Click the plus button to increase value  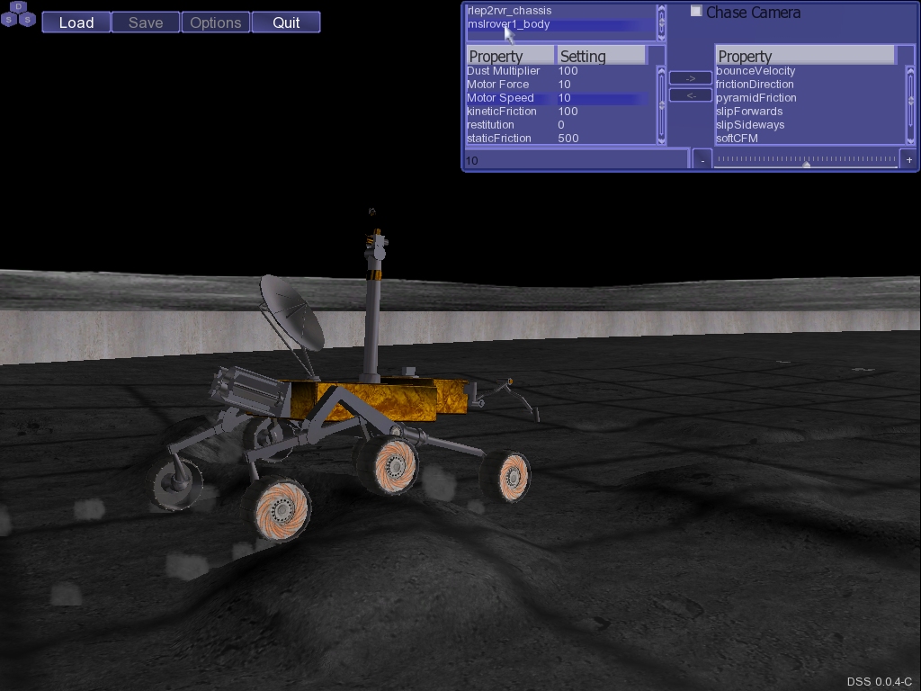[x=909, y=160]
